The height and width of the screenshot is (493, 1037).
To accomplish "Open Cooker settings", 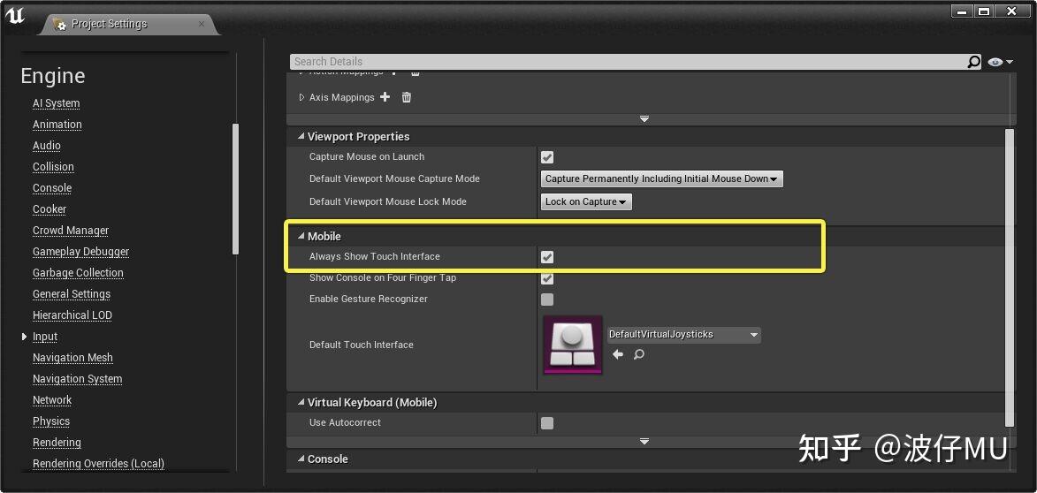I will point(50,209).
